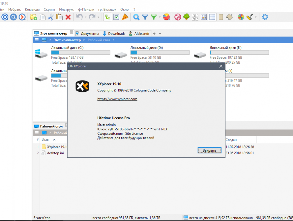
Task: Open the bottom pane hamburger menu
Action: click(x=37, y=133)
